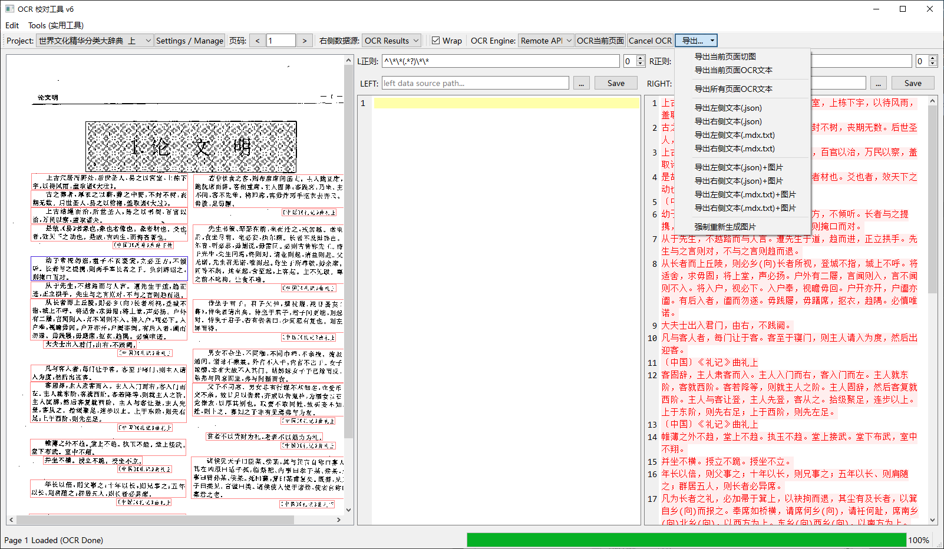Select 强制重新生成图片 menu item
Viewport: 944px width, 549px height.
click(x=742, y=227)
